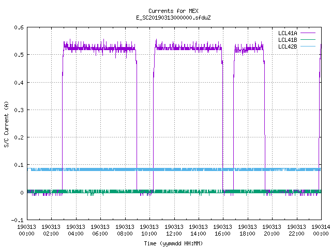Click the 190313 02:00 x-axis tick label
The image size is (331, 248).
(x=51, y=230)
